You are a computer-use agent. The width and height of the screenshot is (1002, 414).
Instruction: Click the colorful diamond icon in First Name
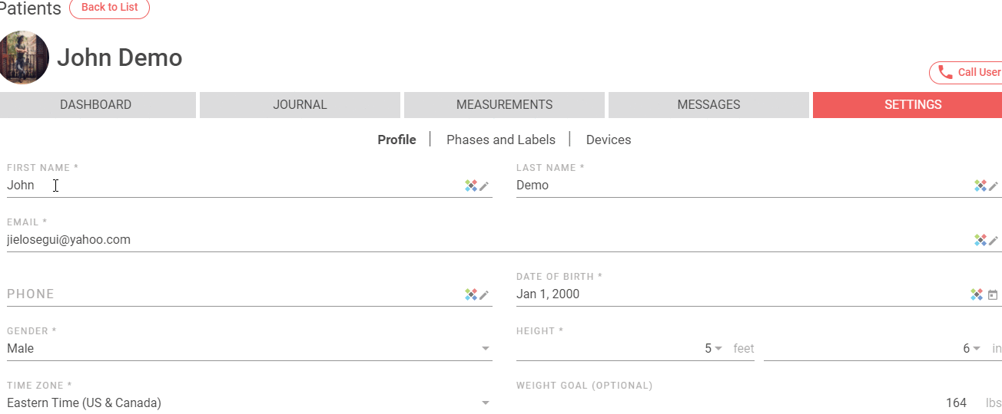(471, 186)
